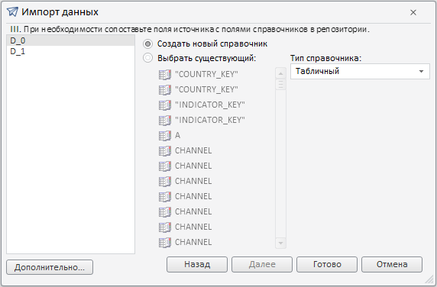Select the D_1 field in the list
437x287 pixels.
(x=70, y=51)
